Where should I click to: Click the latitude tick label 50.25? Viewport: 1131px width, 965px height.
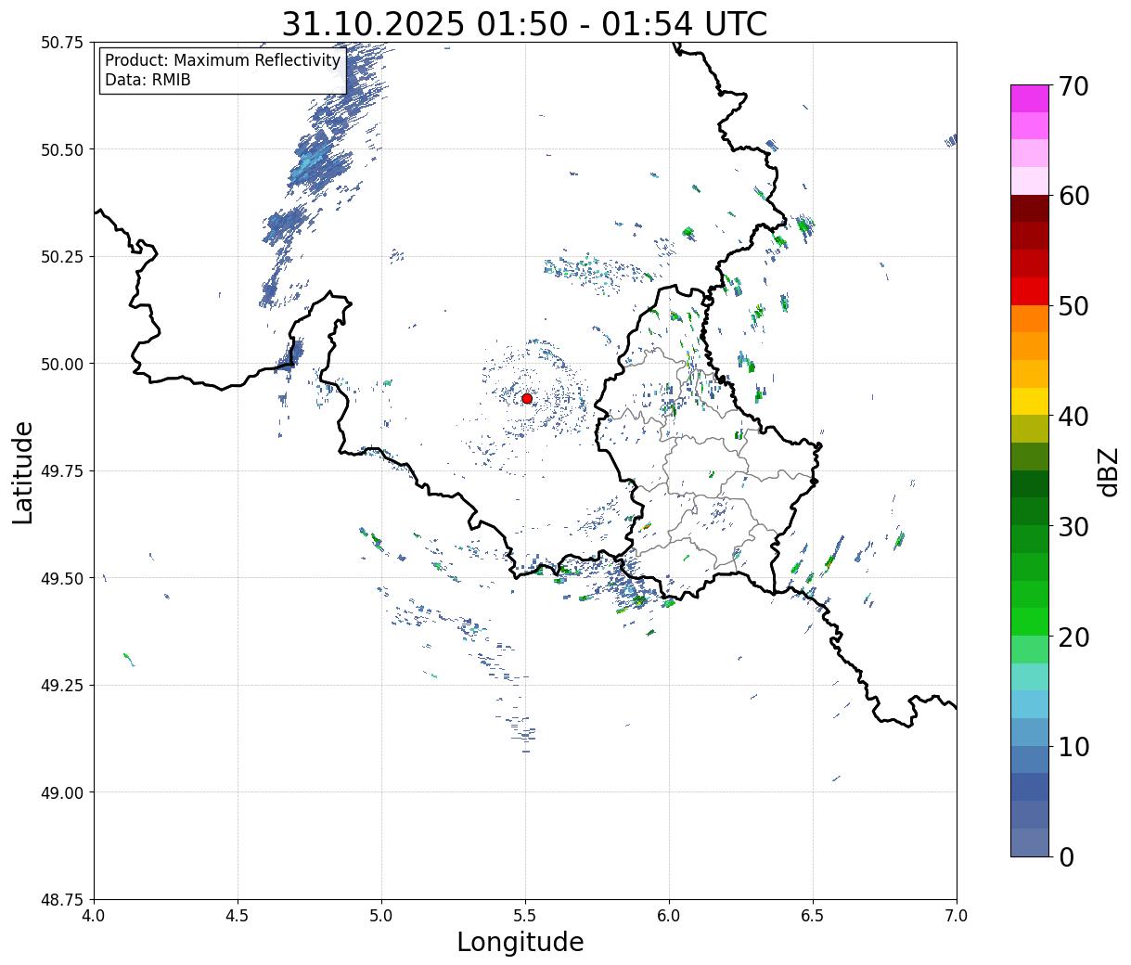click(61, 257)
